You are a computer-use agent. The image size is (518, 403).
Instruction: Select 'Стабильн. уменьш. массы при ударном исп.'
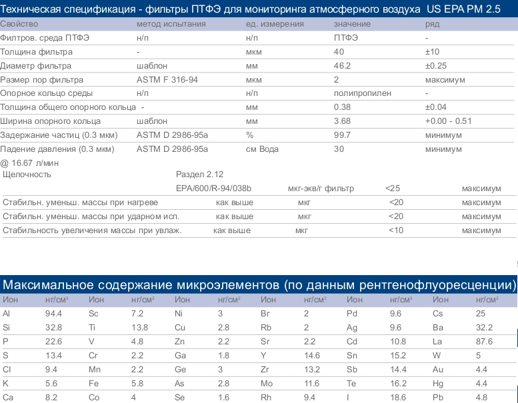click(91, 216)
